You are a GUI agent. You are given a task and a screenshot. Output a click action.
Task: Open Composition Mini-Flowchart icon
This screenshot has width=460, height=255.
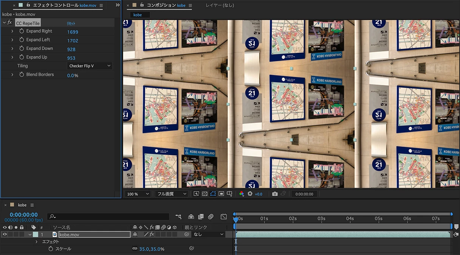[179, 216]
